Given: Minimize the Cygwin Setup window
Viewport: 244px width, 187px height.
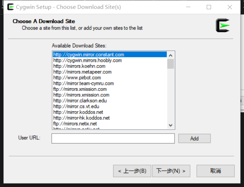Looking at the screenshot, I should pyautogui.click(x=188, y=7).
